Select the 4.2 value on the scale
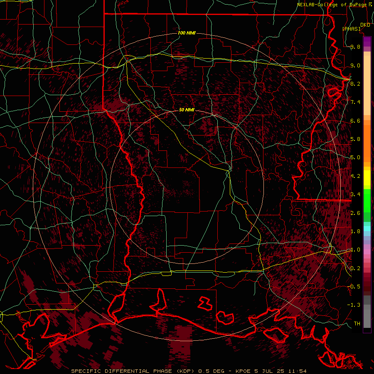 (355, 176)
